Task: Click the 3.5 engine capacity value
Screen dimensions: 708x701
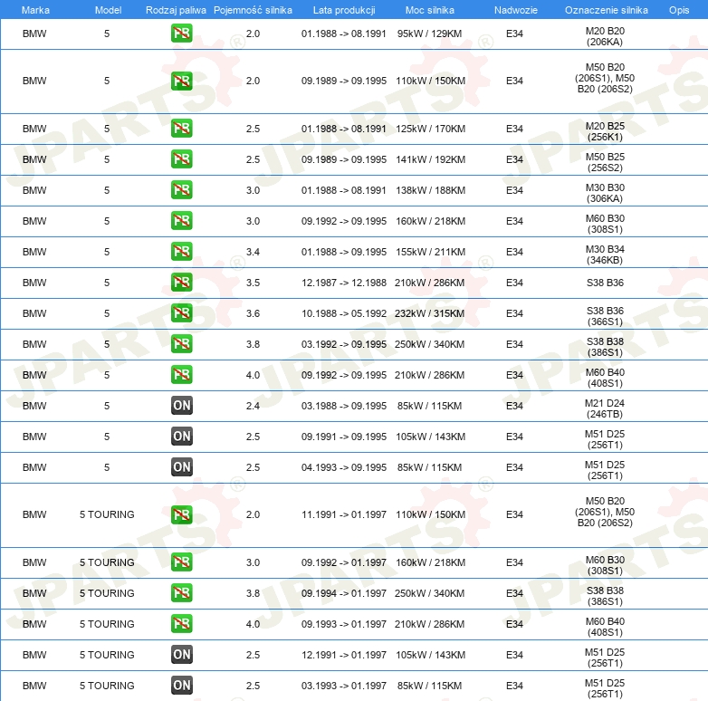Action: point(253,283)
